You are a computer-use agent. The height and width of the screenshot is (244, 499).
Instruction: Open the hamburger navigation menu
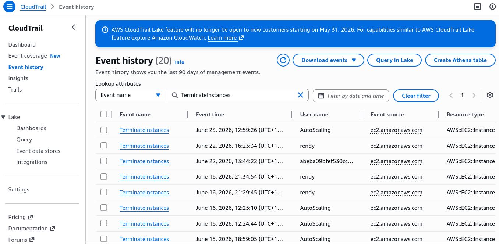(x=9, y=7)
